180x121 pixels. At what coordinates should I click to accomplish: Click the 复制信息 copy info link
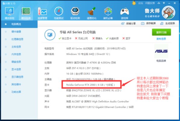tap(161, 39)
